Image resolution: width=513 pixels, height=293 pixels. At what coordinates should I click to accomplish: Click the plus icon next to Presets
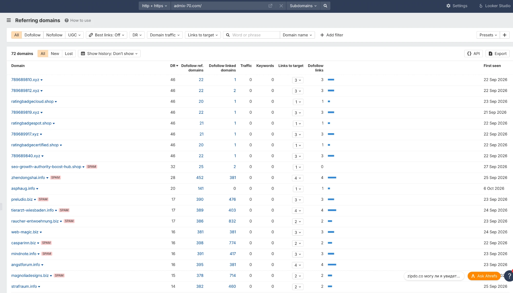pos(505,35)
